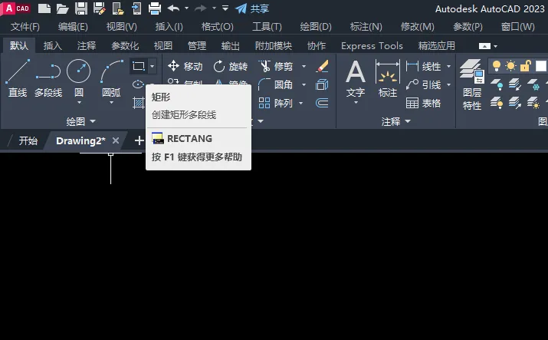Select the 直线 line tool

click(18, 78)
